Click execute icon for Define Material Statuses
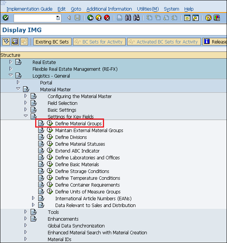The height and width of the screenshot is (243, 227). click(x=50, y=144)
